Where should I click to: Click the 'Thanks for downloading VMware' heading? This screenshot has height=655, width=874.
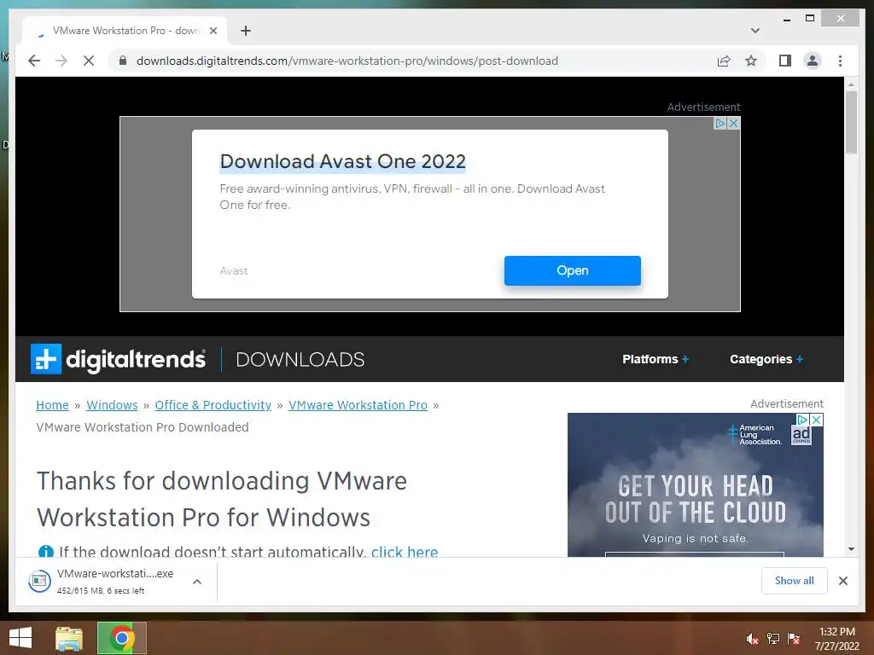[x=222, y=499]
